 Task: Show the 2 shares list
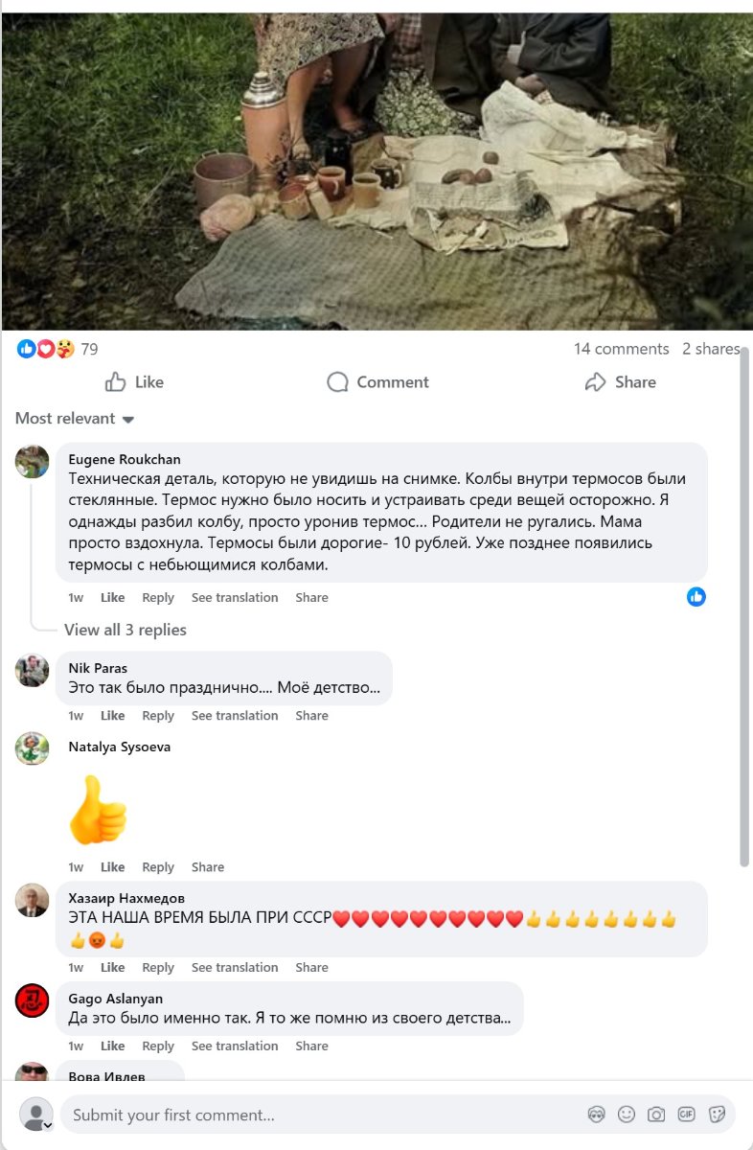point(710,349)
